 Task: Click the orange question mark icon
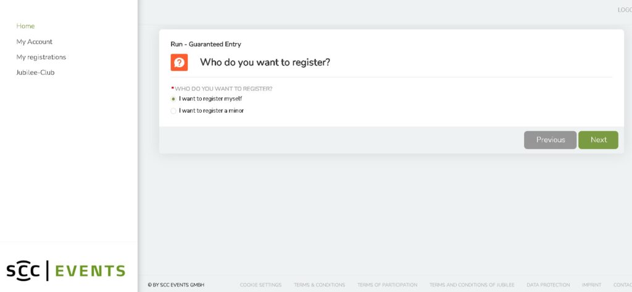[179, 62]
